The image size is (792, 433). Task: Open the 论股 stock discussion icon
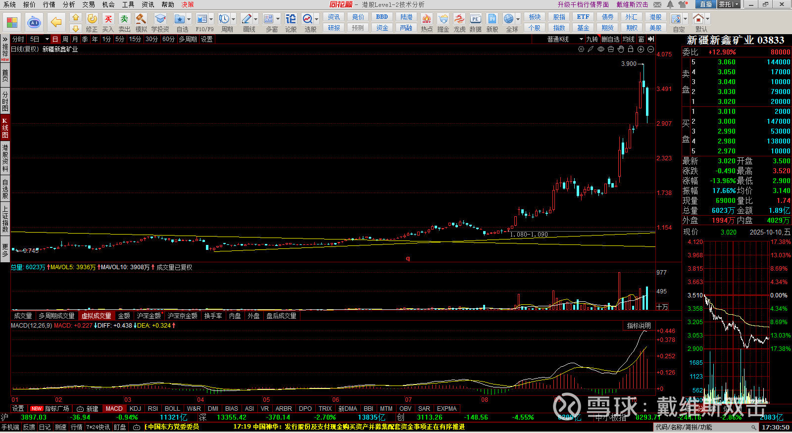[x=291, y=23]
